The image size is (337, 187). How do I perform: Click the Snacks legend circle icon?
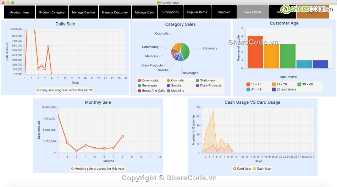point(168,85)
